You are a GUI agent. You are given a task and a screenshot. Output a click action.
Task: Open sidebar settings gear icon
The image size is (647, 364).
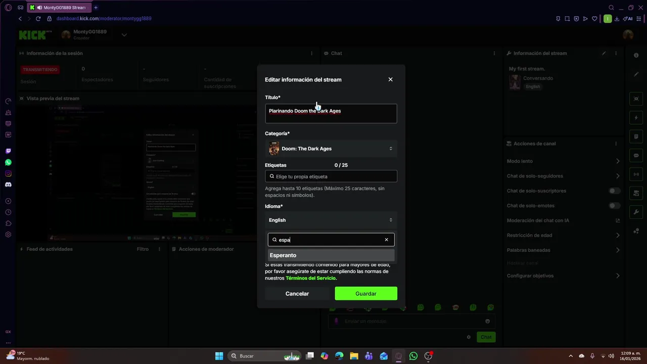coord(8,235)
